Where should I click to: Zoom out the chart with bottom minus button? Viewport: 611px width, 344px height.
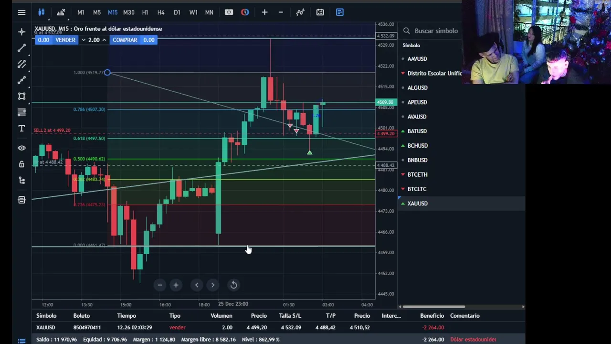pos(160,285)
